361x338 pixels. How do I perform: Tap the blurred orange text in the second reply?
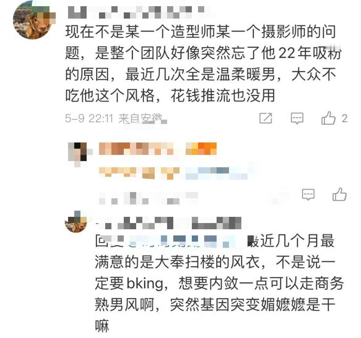[139, 173]
